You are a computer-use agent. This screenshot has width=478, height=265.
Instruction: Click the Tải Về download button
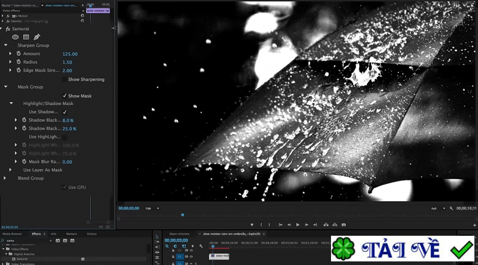403,250
